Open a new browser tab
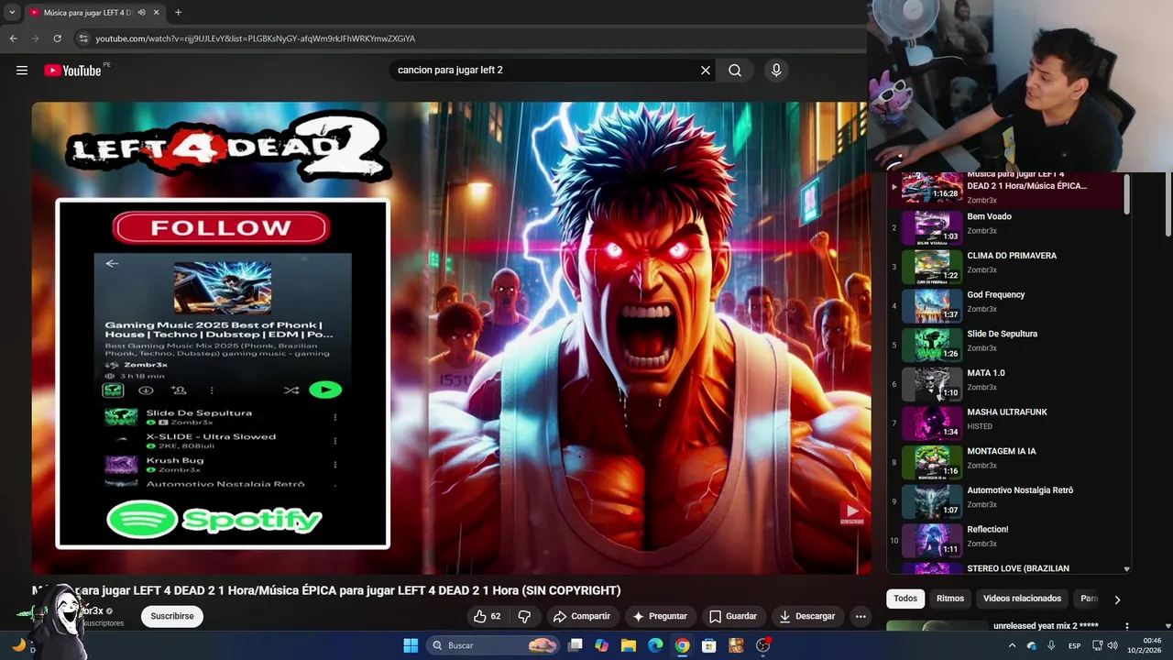Image resolution: width=1173 pixels, height=660 pixels. pyautogui.click(x=178, y=13)
